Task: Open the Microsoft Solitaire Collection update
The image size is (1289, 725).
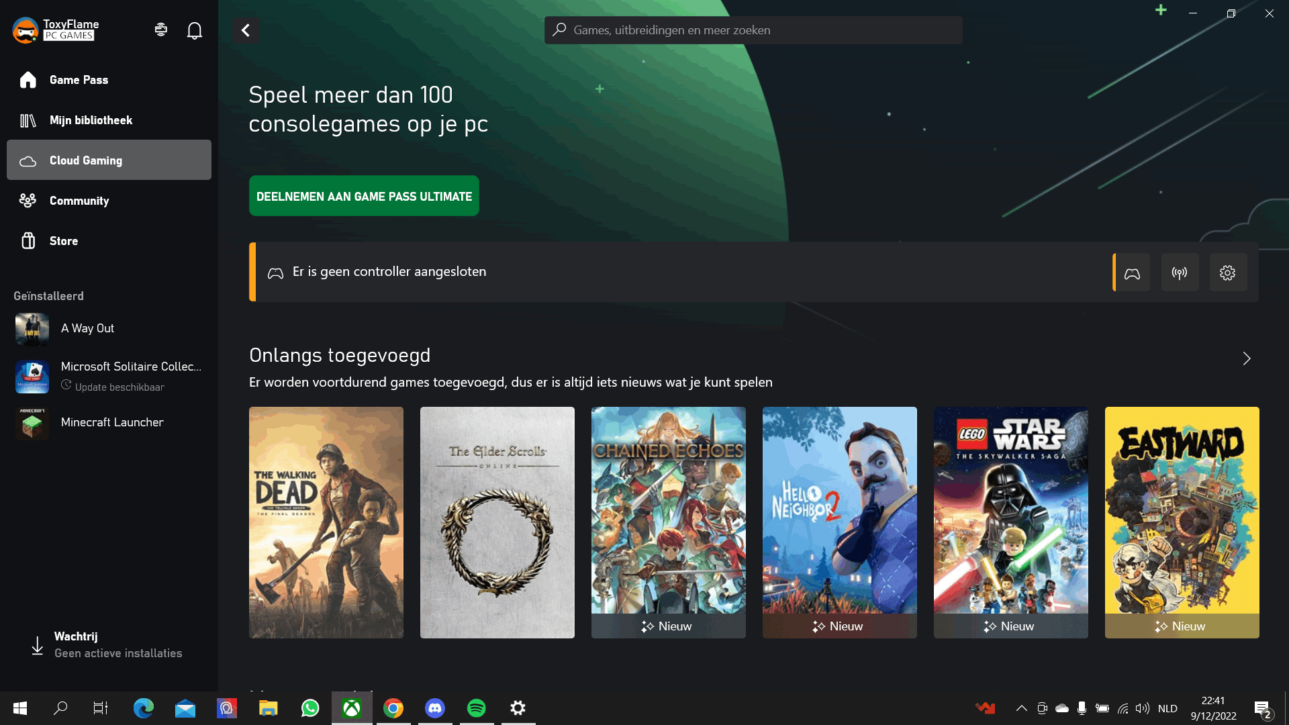Action: [x=119, y=387]
